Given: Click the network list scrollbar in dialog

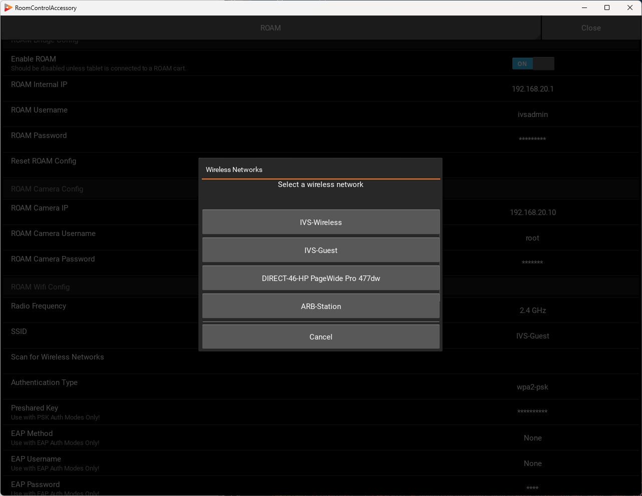Looking at the screenshot, I should [439, 255].
